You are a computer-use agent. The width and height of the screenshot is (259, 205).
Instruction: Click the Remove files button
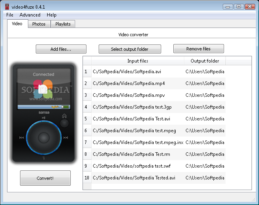point(198,49)
